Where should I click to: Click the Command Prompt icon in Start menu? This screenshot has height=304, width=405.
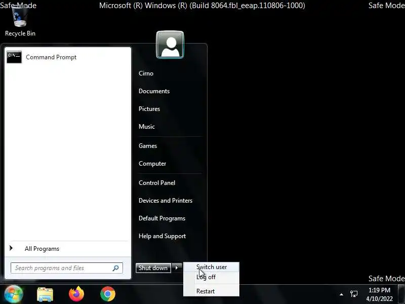point(14,57)
